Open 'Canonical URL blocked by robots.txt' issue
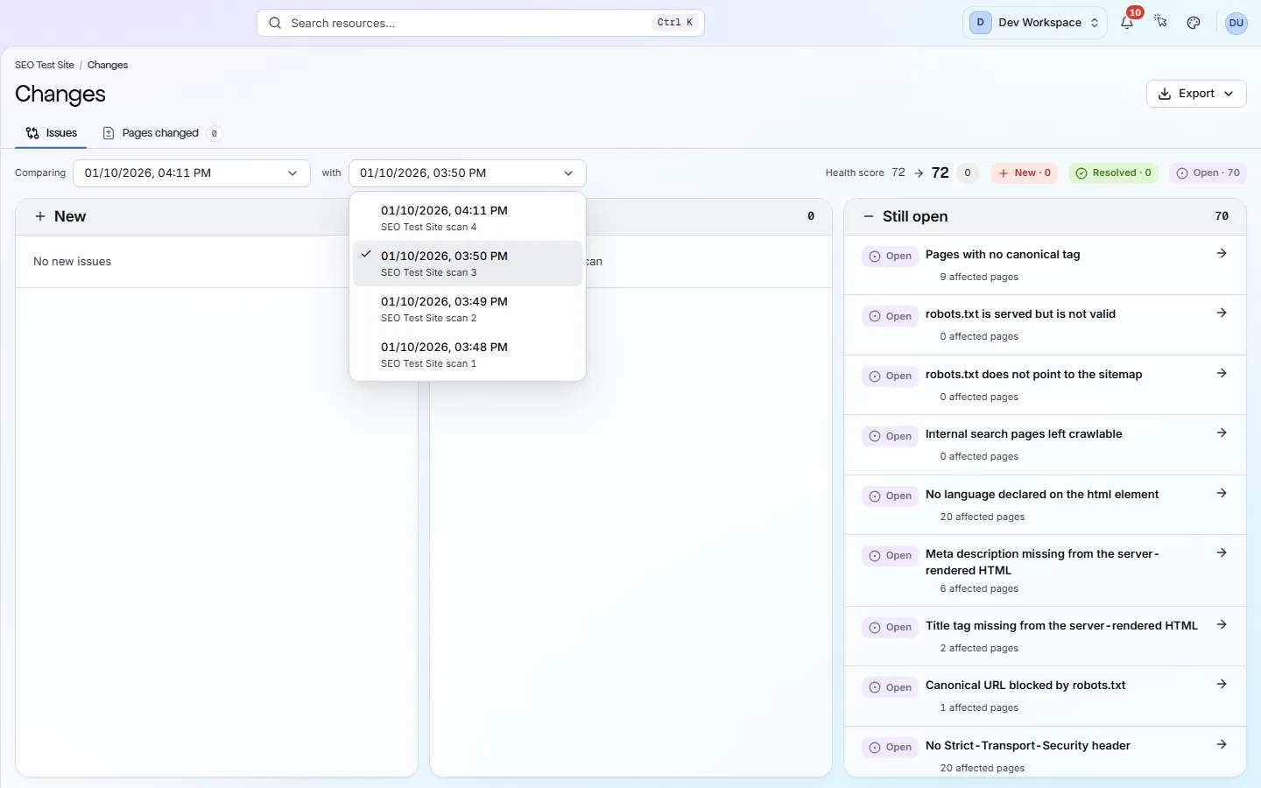Image resolution: width=1261 pixels, height=788 pixels. point(1025,686)
